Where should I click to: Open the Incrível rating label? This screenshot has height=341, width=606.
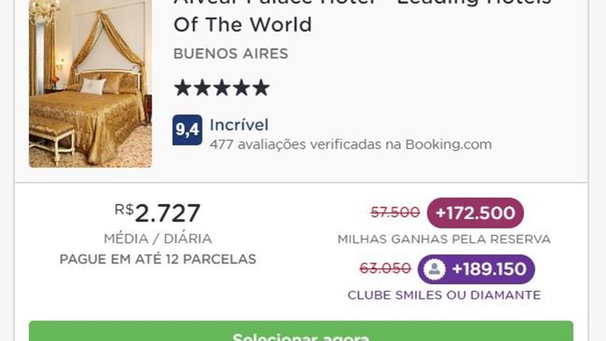[x=239, y=125]
